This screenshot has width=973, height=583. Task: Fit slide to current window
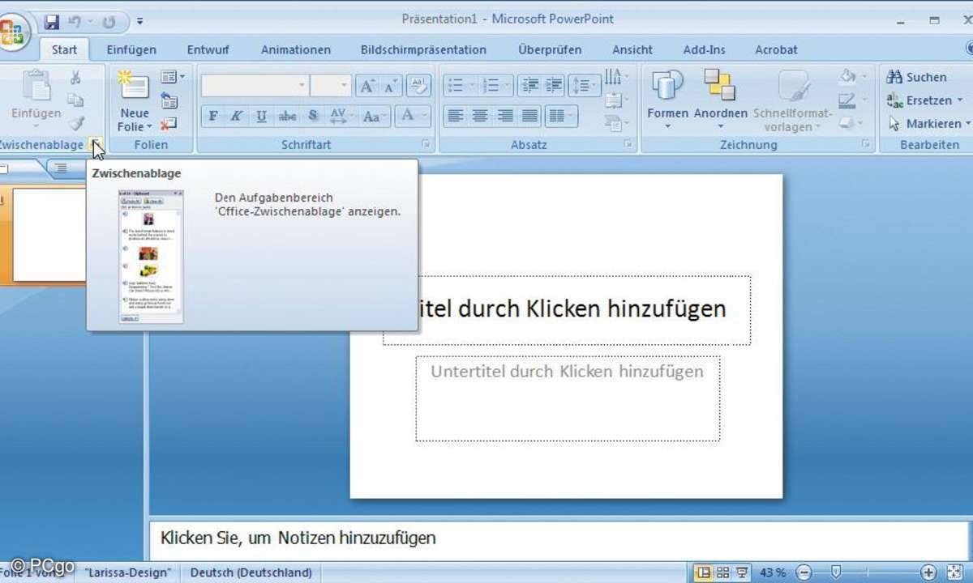click(x=955, y=572)
